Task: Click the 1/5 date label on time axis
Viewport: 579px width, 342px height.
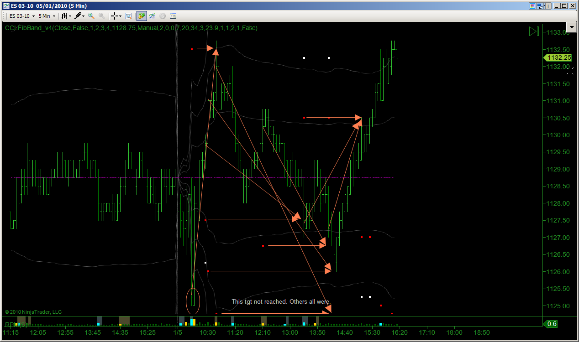Action: tap(177, 333)
